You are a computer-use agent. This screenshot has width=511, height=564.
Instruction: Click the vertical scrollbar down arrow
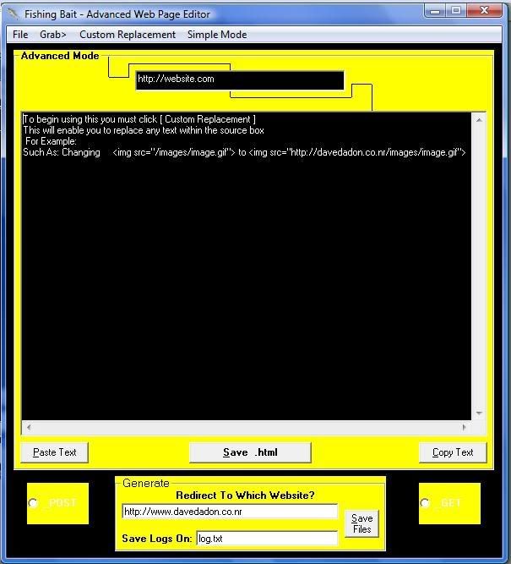coord(479,413)
